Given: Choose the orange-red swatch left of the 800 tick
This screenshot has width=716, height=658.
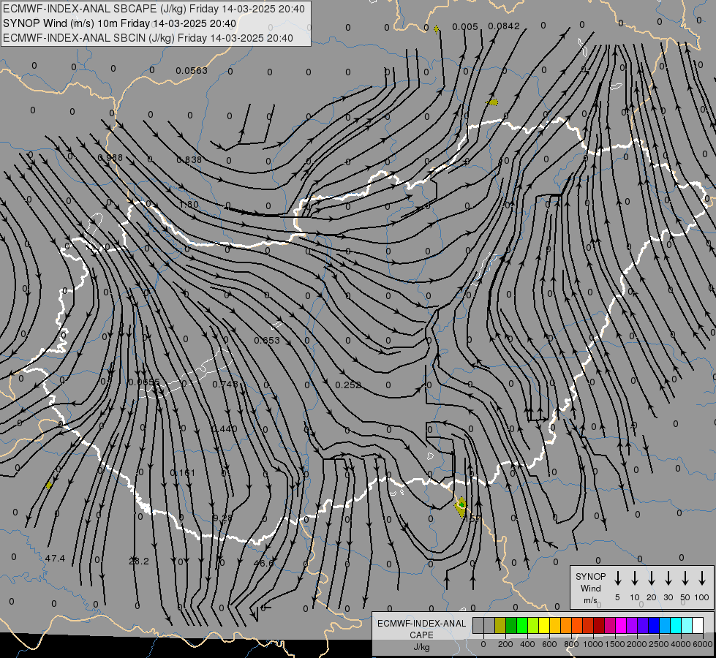Looking at the screenshot, I should point(578,625).
